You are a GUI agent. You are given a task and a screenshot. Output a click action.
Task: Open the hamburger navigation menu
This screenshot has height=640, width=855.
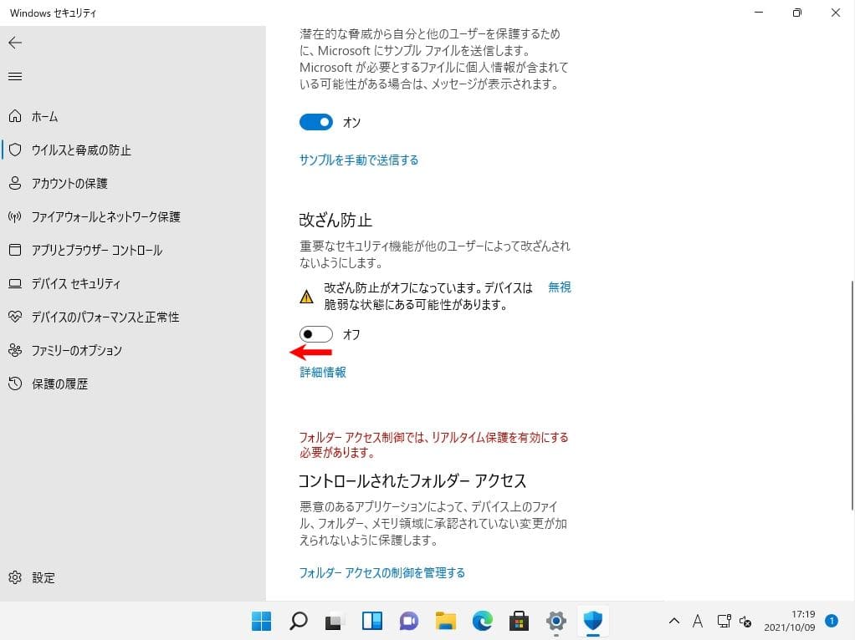[15, 76]
